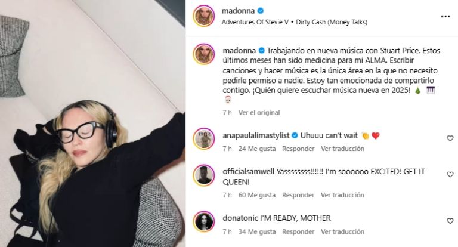Like anapaulalimastylist's comment with the heart

click(x=450, y=138)
